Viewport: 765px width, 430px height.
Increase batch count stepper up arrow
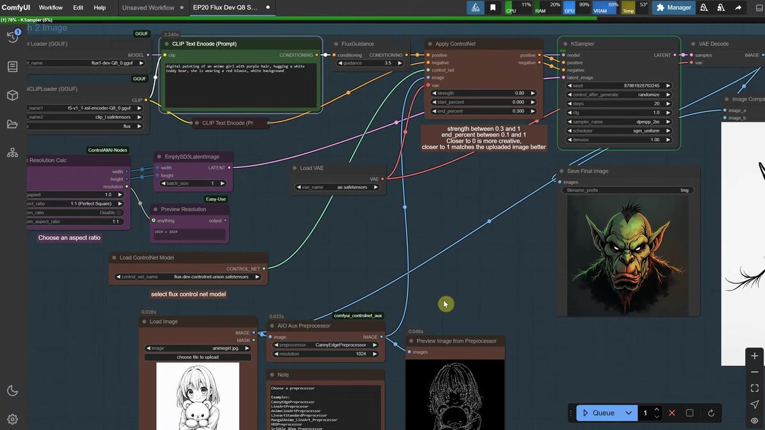[657, 409]
